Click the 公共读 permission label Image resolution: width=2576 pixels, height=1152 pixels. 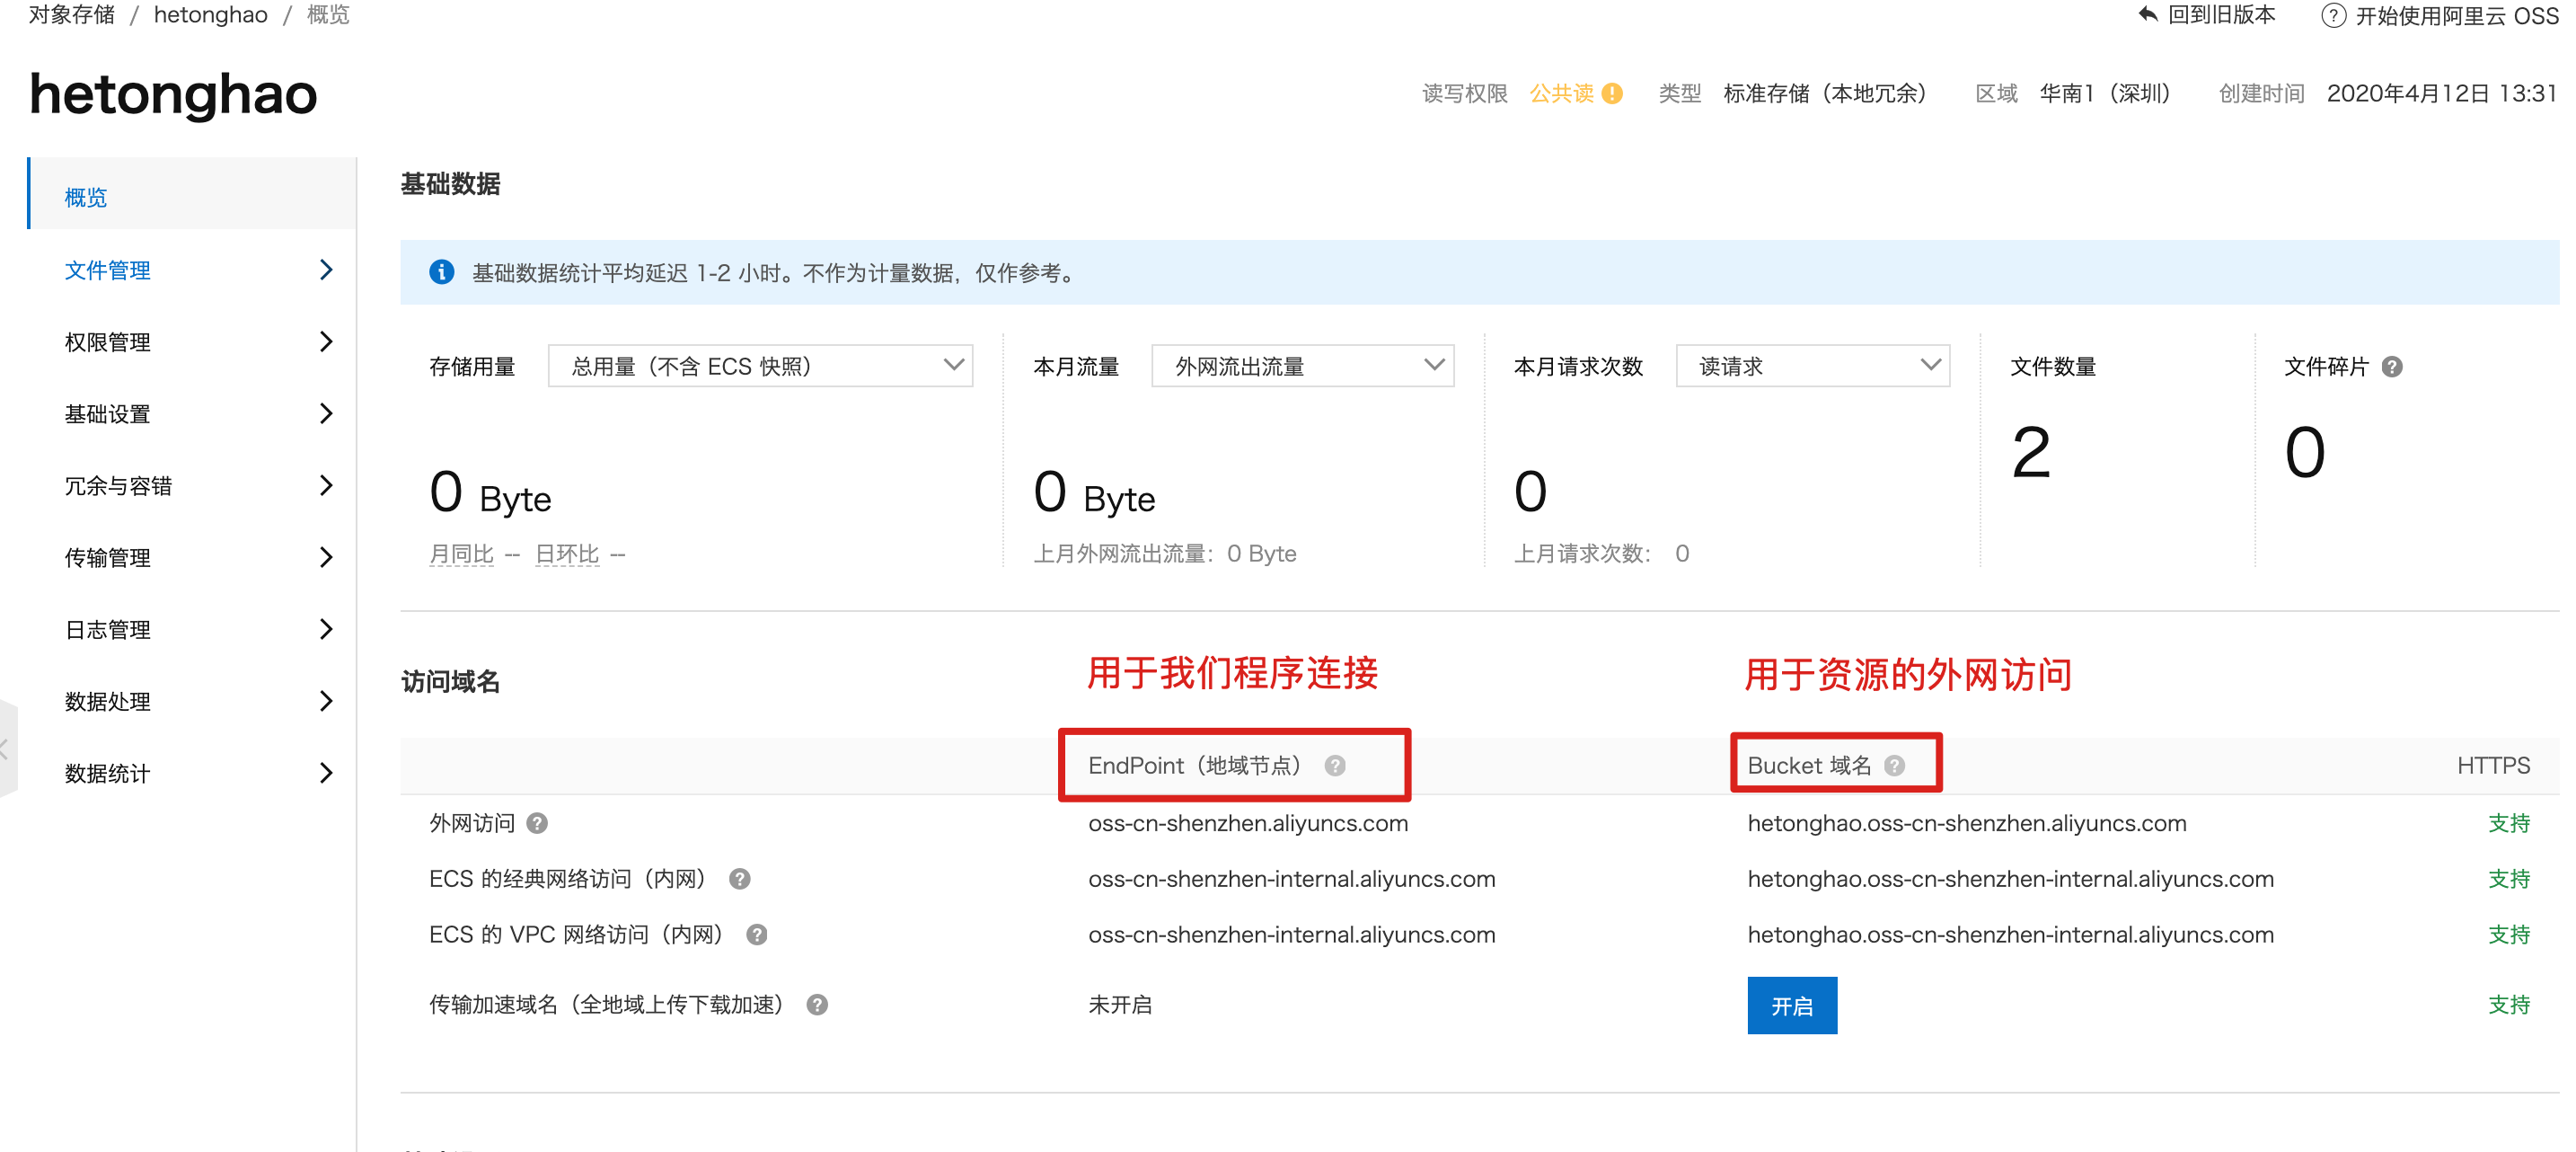1561,93
